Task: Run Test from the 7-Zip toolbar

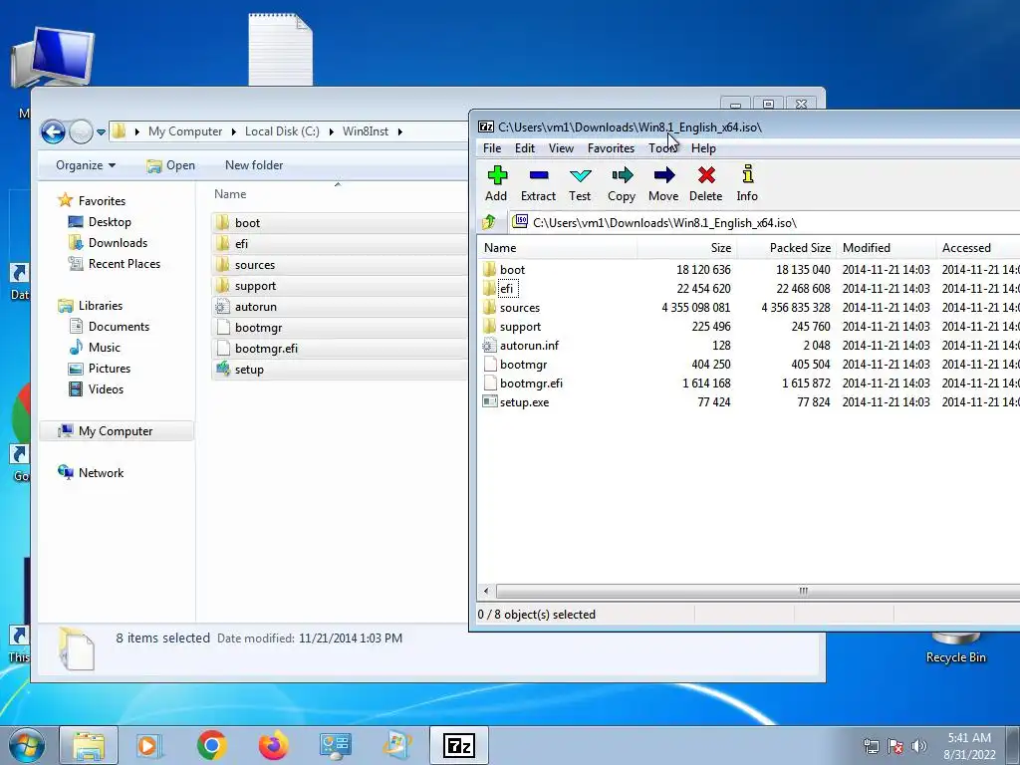Action: pyautogui.click(x=580, y=183)
